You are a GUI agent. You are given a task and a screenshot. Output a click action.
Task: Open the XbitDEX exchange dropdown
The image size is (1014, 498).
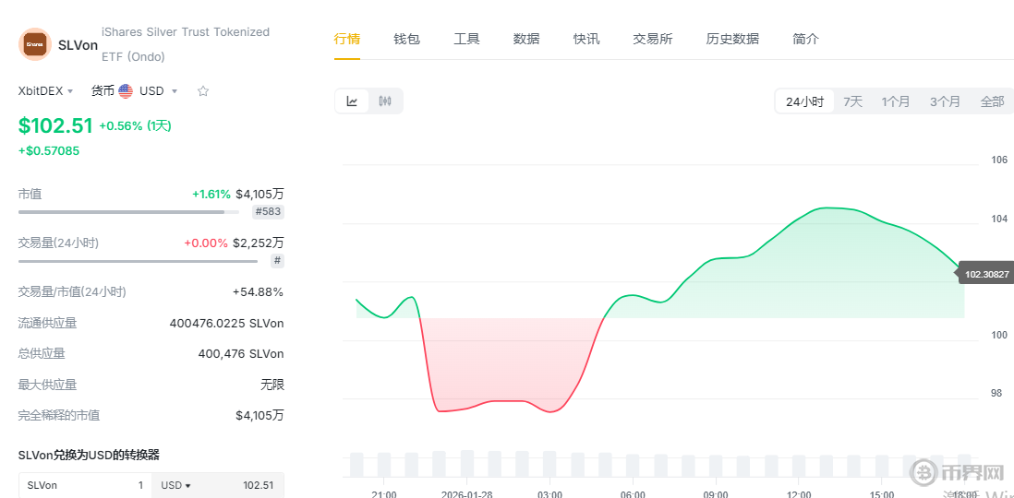pyautogui.click(x=45, y=91)
